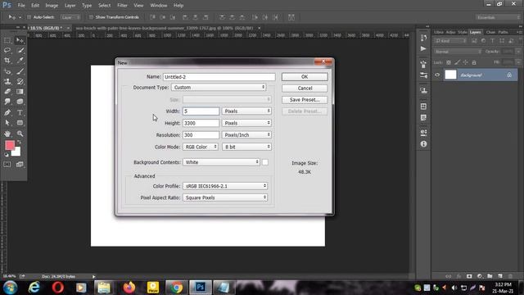The width and height of the screenshot is (524, 295).
Task: Click the Resolution input field
Action: click(201, 134)
